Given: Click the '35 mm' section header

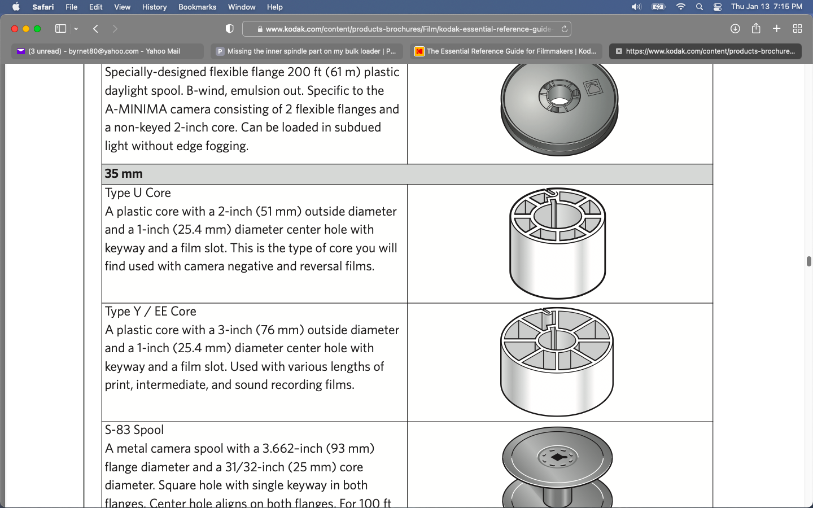Looking at the screenshot, I should [x=407, y=174].
